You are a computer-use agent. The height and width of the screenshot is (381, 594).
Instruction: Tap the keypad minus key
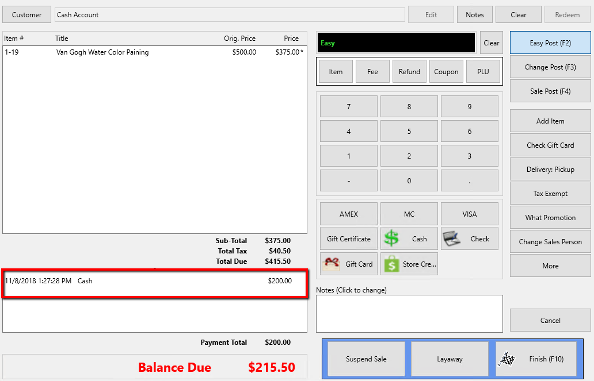pyautogui.click(x=349, y=180)
